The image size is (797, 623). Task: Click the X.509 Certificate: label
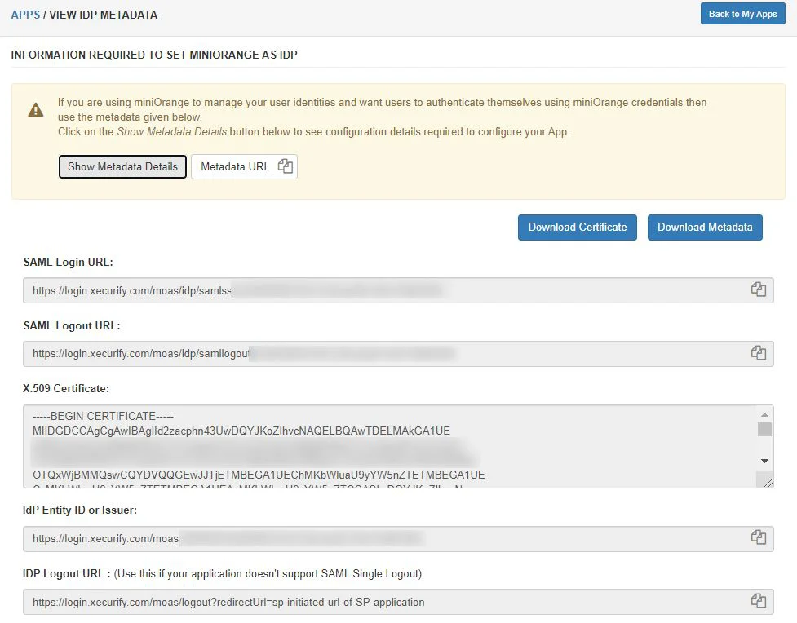pyautogui.click(x=66, y=388)
